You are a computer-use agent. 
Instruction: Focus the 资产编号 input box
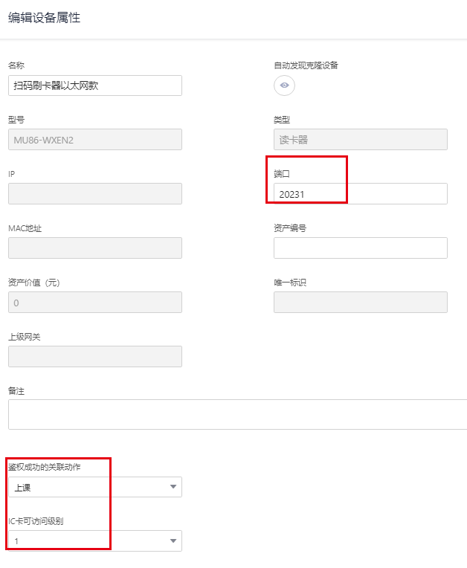360,248
